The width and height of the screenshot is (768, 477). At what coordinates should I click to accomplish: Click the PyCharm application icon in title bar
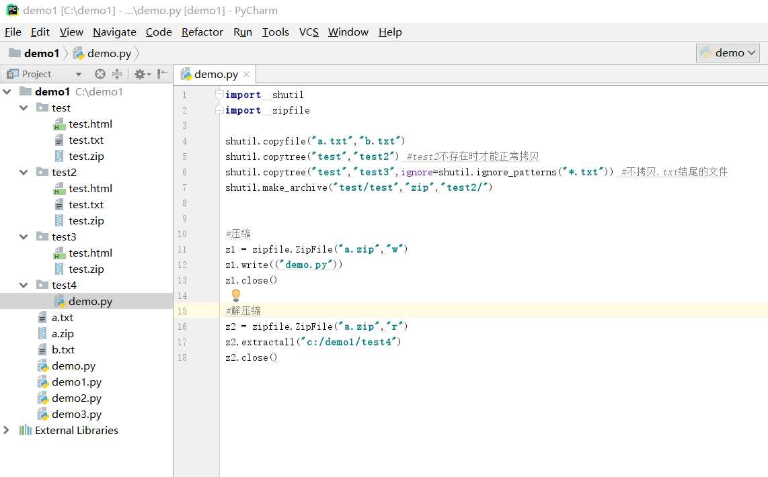pyautogui.click(x=12, y=10)
